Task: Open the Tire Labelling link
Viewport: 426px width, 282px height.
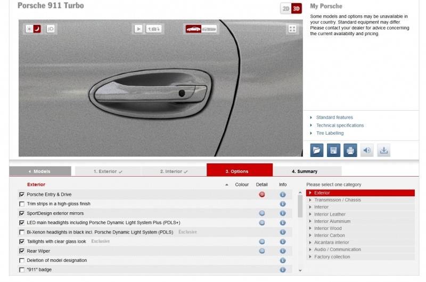Action: coord(330,133)
